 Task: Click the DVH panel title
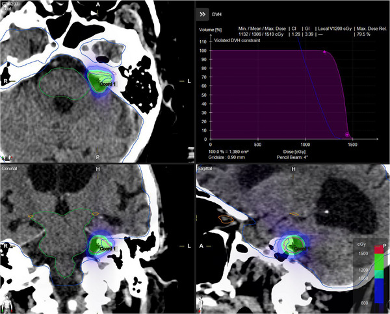(x=216, y=15)
